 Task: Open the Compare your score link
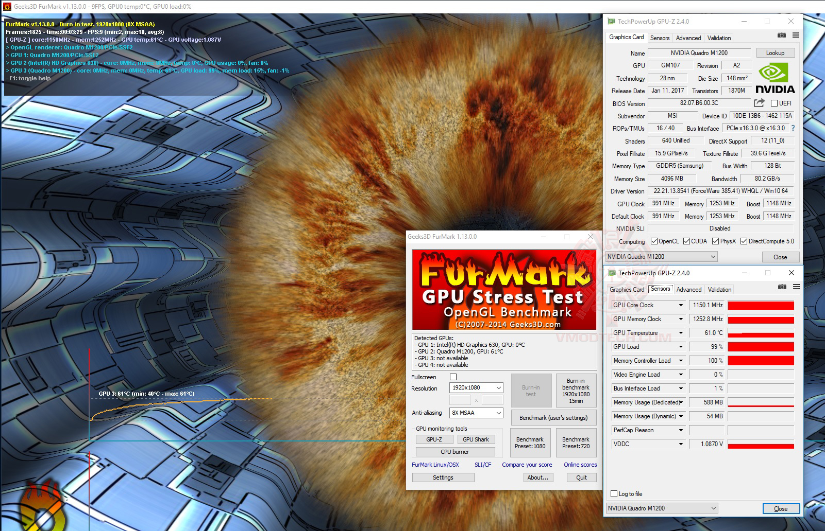[527, 465]
